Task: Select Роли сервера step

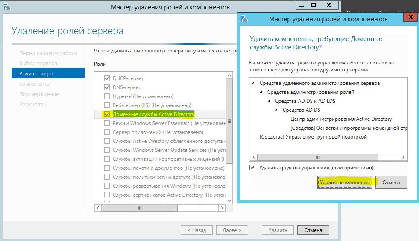Action: (48, 73)
